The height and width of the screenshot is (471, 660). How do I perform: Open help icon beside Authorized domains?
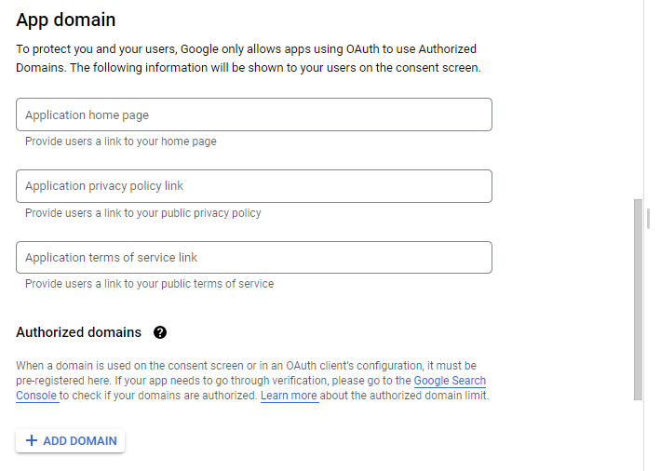pos(160,332)
